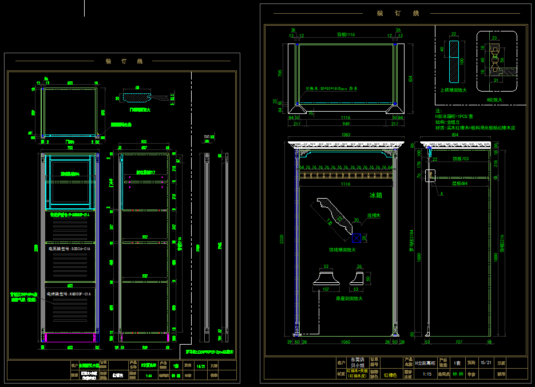Select the 电蒸箱型号 SCD26-C1A label

pos(70,249)
